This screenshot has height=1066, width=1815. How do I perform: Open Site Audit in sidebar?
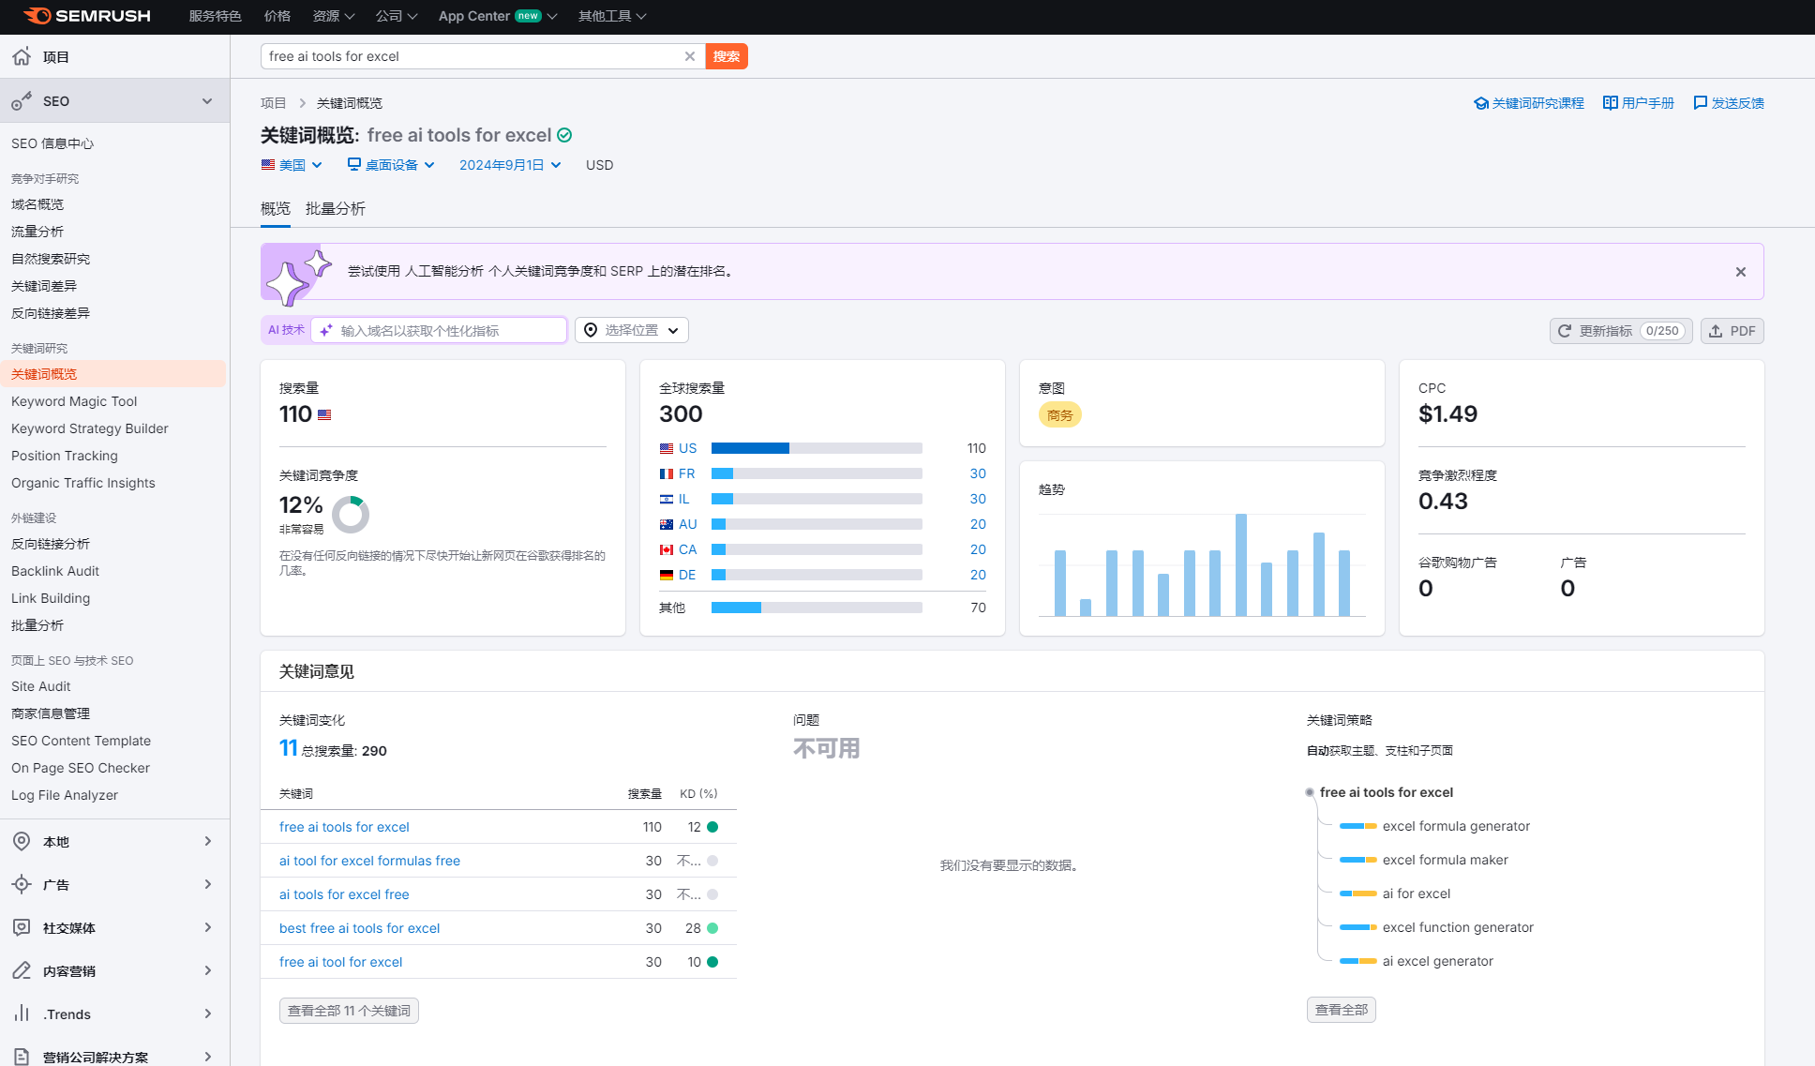pos(41,686)
